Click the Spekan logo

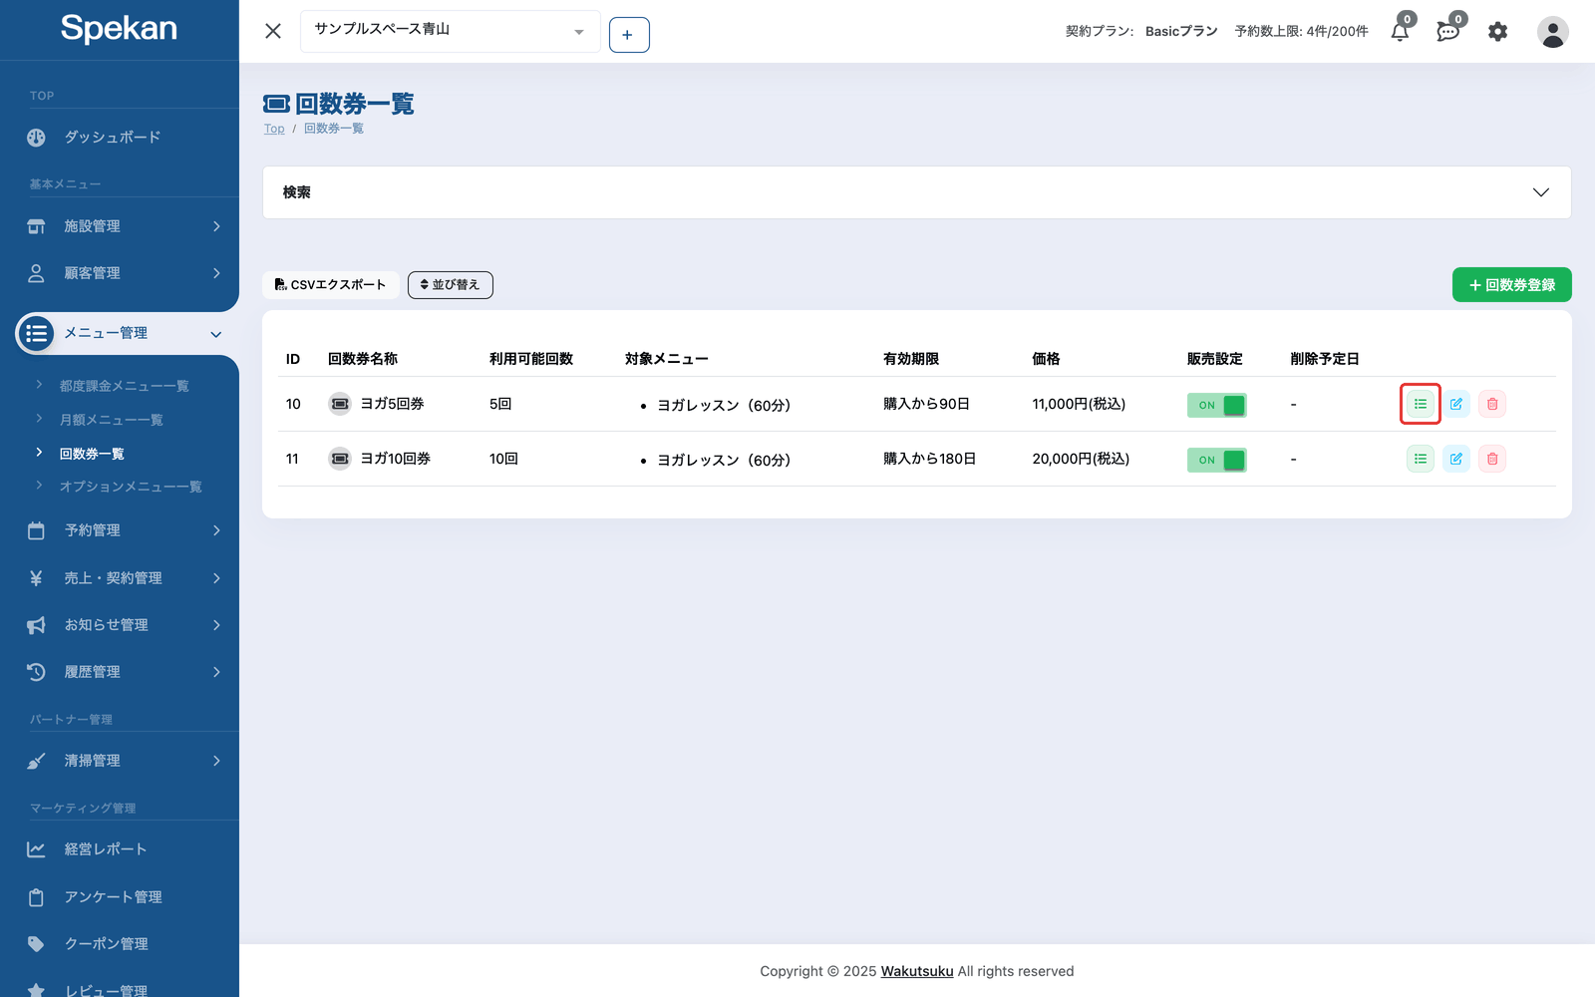coord(119,28)
